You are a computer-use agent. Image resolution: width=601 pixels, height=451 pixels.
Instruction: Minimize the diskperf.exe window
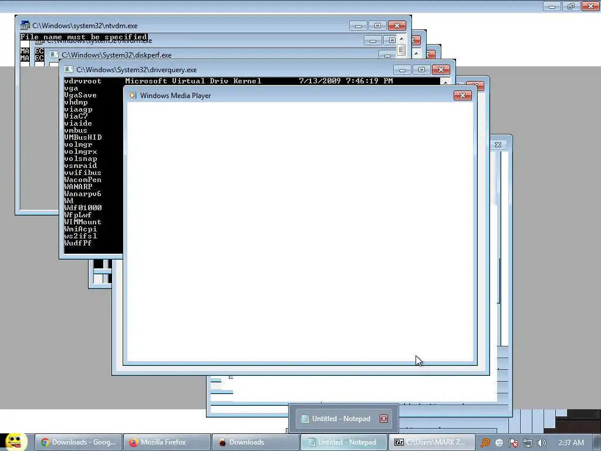pyautogui.click(x=387, y=55)
